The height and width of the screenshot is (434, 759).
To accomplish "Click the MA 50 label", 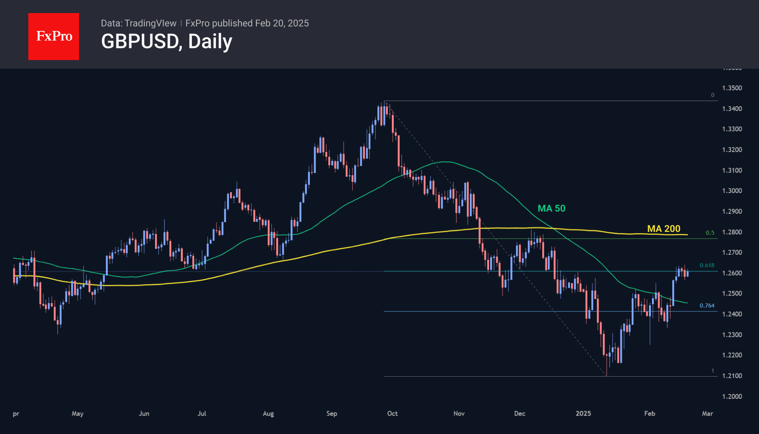I will [x=551, y=208].
